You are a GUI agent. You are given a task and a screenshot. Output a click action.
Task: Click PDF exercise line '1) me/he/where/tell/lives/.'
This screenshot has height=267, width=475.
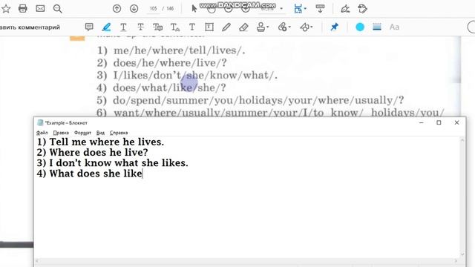coord(171,50)
